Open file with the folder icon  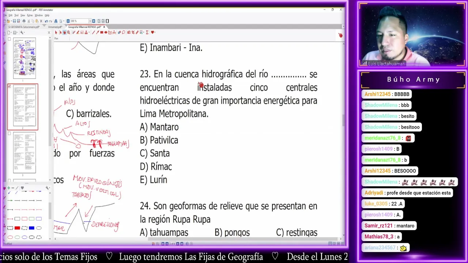pos(8,21)
